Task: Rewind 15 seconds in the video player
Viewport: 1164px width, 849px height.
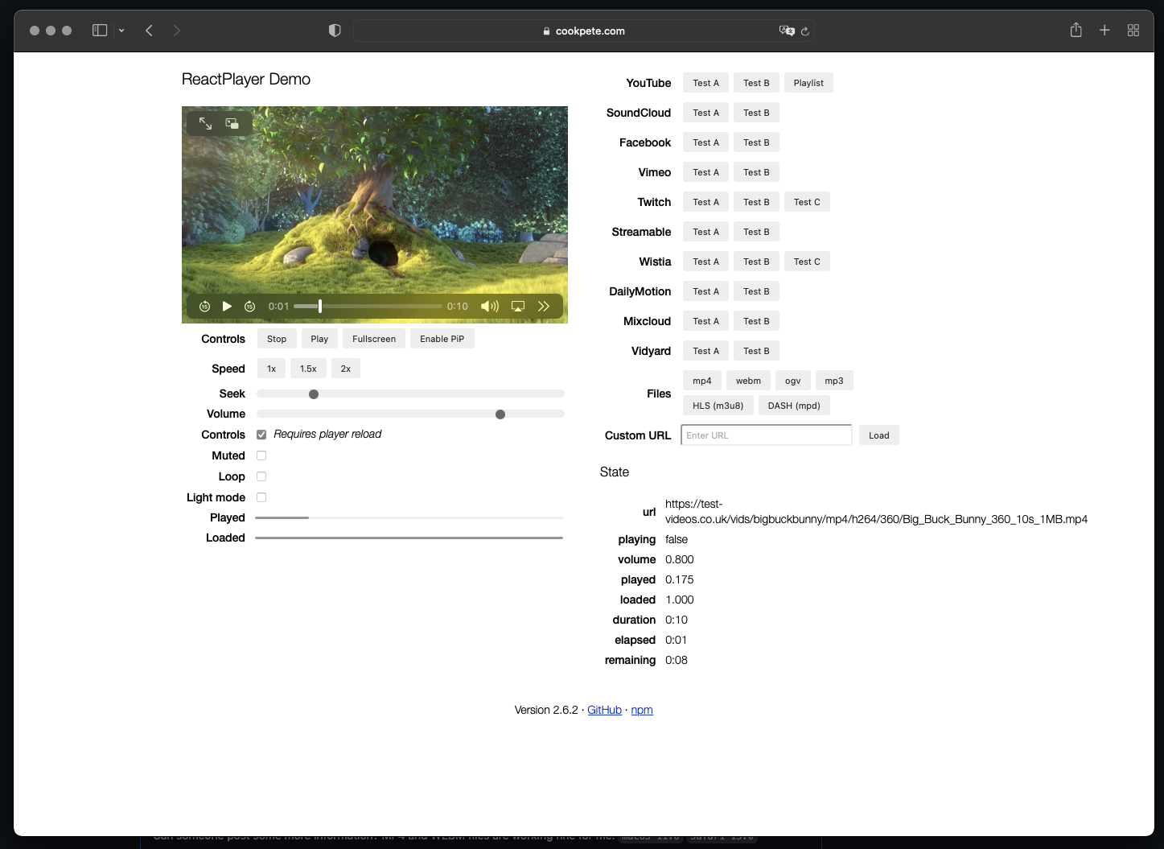Action: 204,306
